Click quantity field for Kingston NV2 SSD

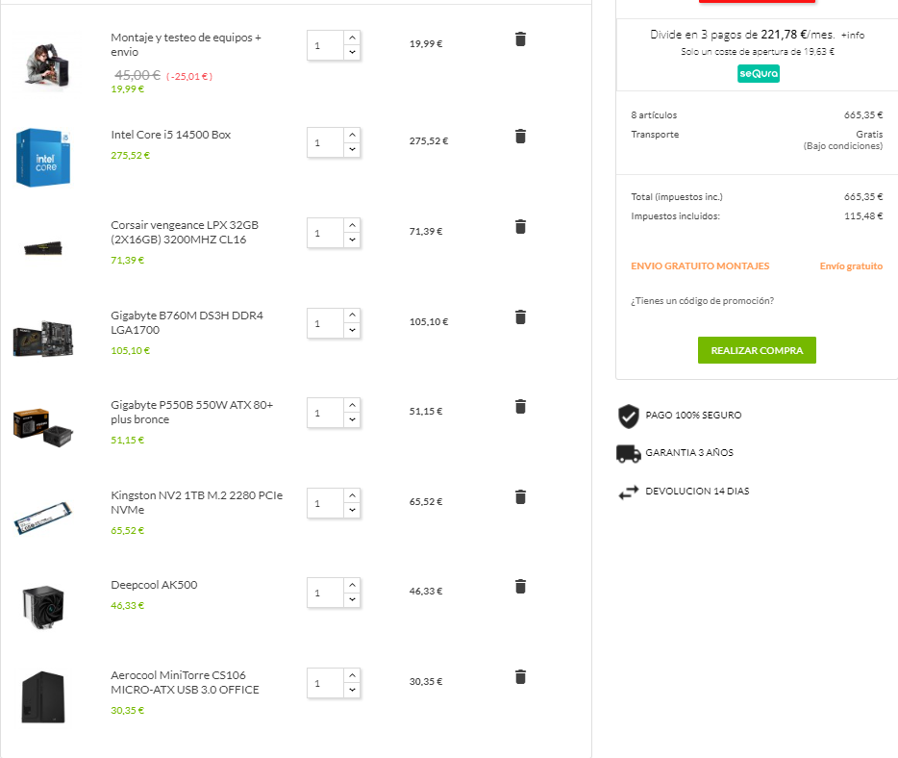click(325, 504)
